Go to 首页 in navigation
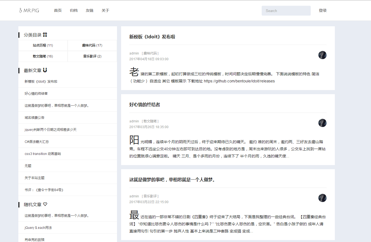The image size is (371, 242). [58, 10]
